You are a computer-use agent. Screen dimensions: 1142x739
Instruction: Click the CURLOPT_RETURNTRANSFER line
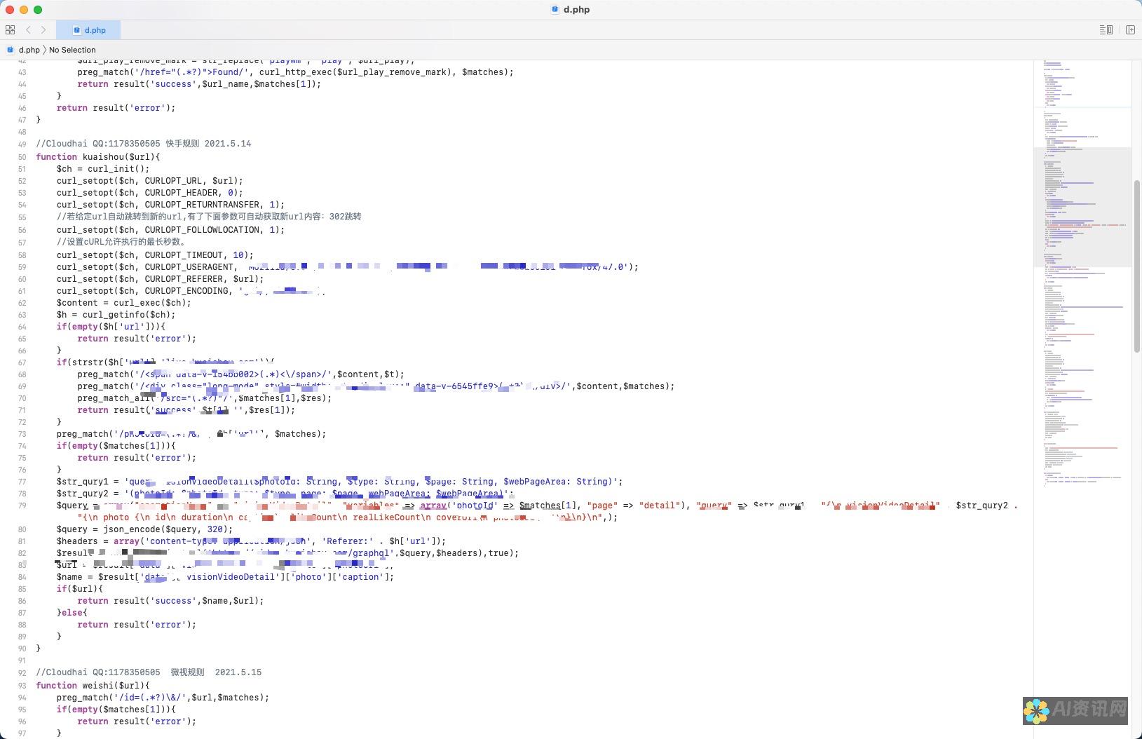click(x=170, y=205)
